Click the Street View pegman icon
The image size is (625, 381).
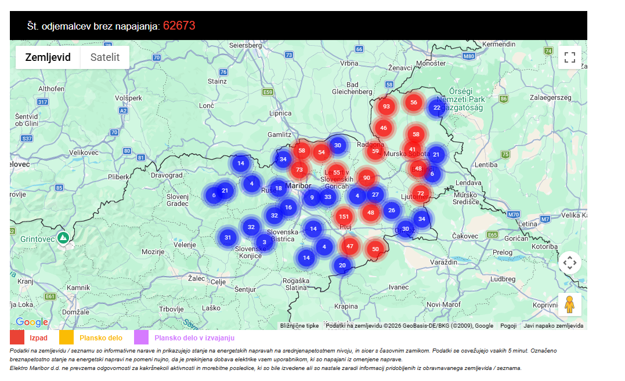click(x=569, y=304)
